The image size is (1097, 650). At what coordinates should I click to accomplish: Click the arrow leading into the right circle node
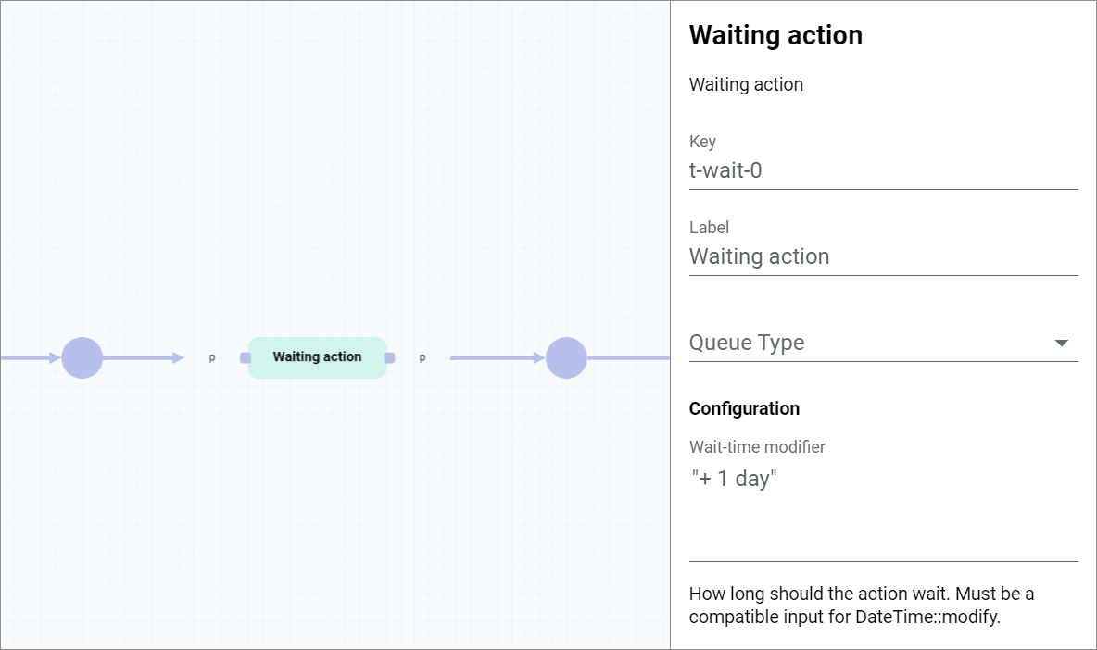pos(498,357)
